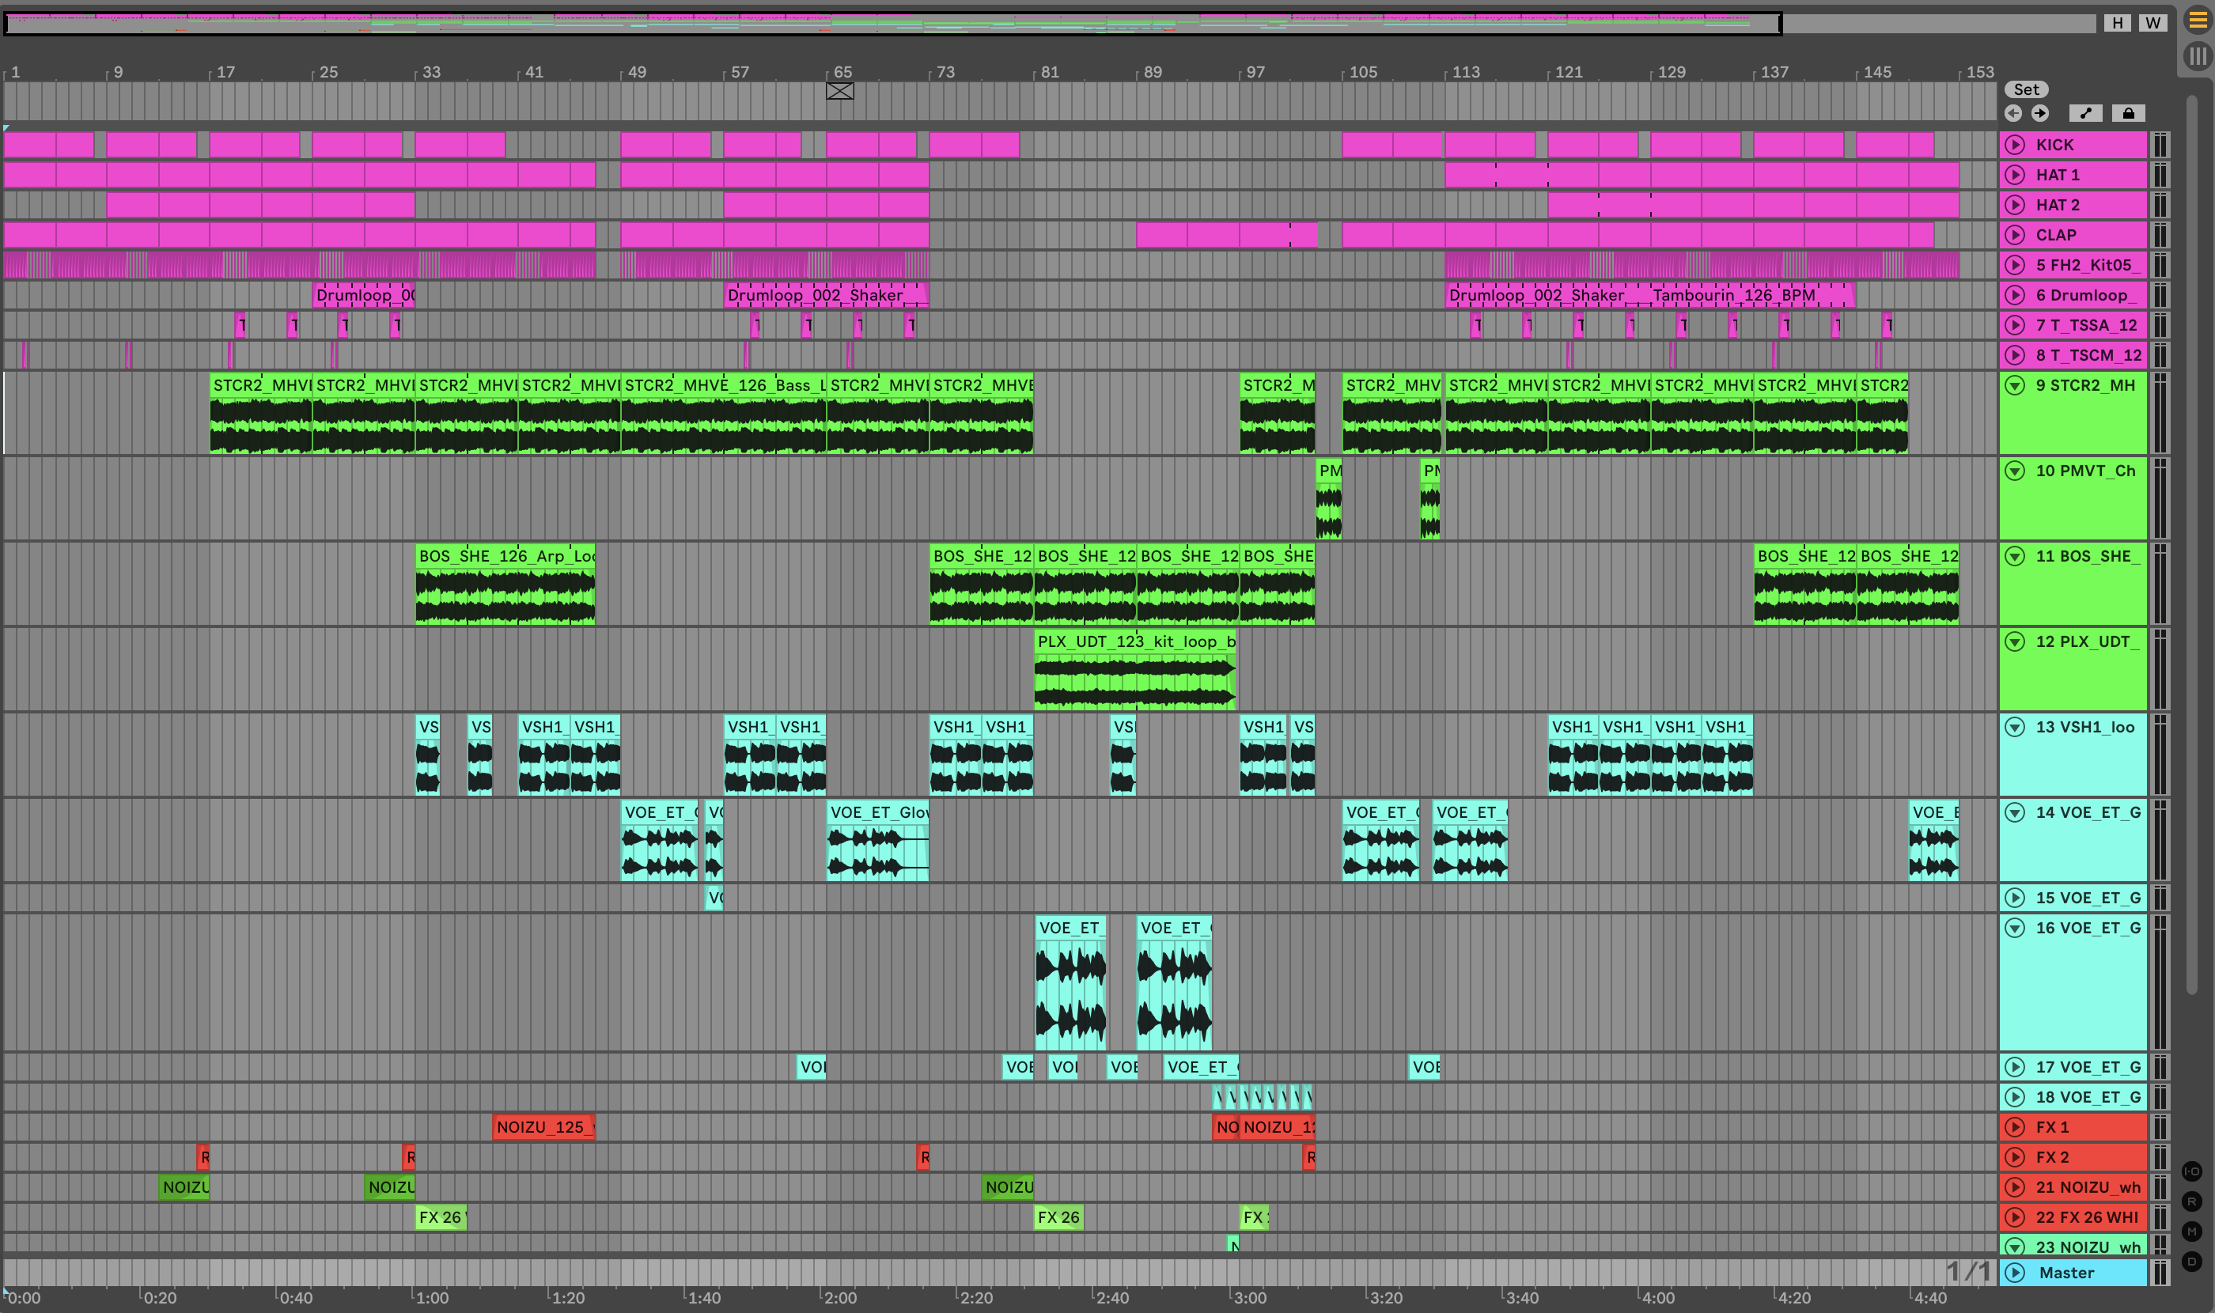Screen dimensions: 2215x1313
Task: Click the arrangement overview zoom bar
Action: (885, 23)
